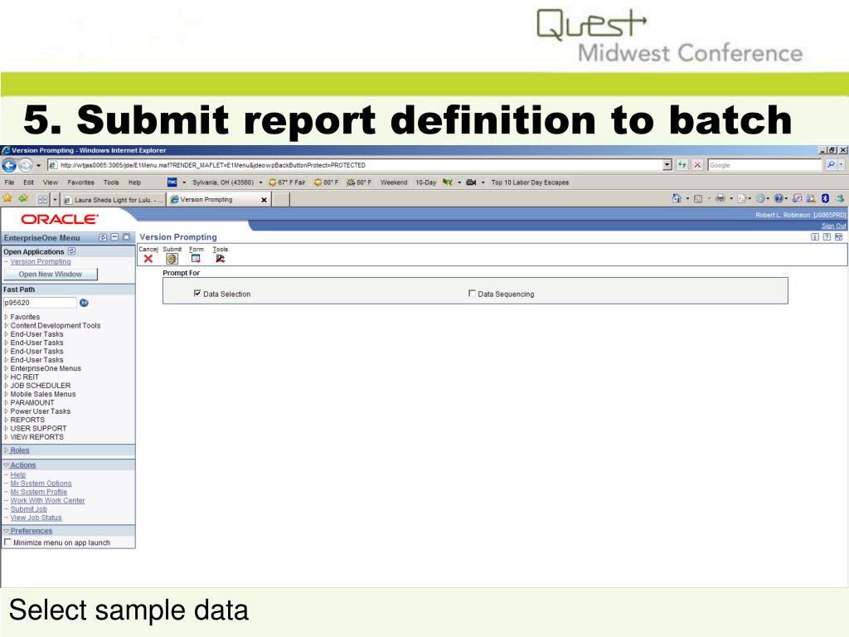Screen dimensions: 849x637
Task: Open the Edit menu
Action: (x=29, y=182)
